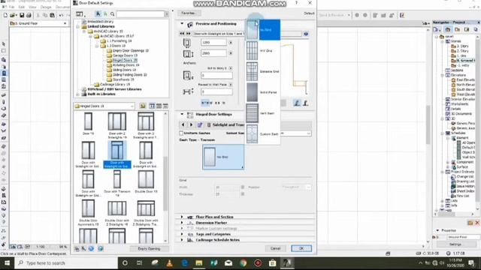Select Double Door 19 thumbnail
The height and width of the screenshot is (270, 481).
pos(146,181)
